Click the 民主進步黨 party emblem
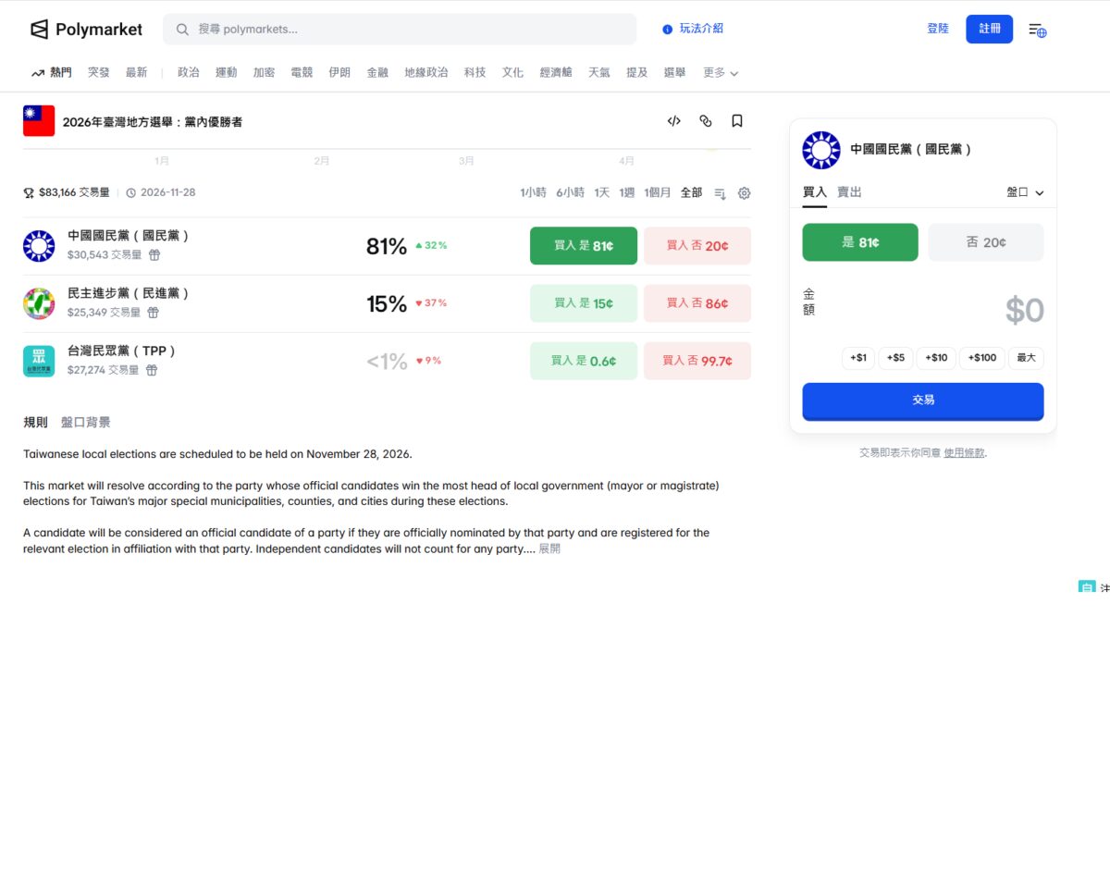The image size is (1110, 887). (x=39, y=303)
